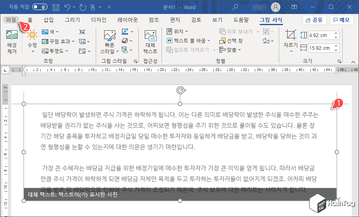The image size is (359, 217).
Task: Click the Artistic Effects (꾸밈 효과) icon
Action: point(45,41)
